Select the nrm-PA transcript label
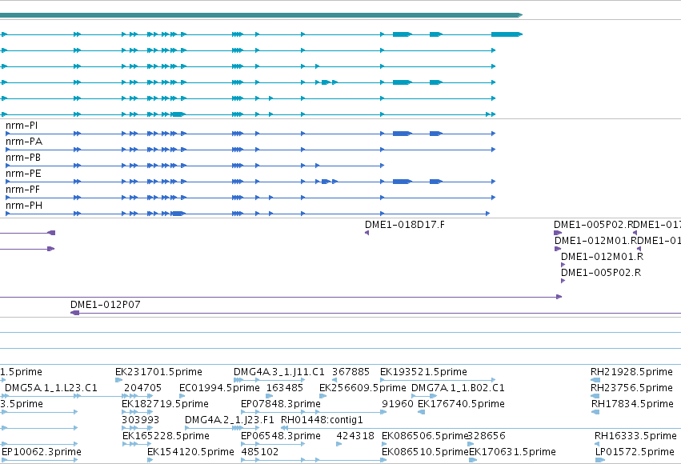This screenshot has height=464, width=681. point(24,142)
